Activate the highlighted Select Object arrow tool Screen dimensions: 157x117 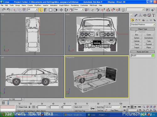coord(41,10)
